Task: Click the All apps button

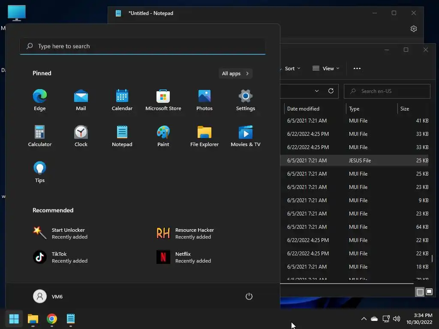Action: 235,74
